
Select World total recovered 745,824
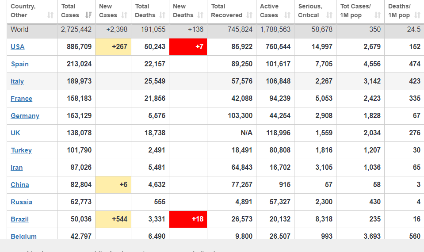pyautogui.click(x=240, y=30)
